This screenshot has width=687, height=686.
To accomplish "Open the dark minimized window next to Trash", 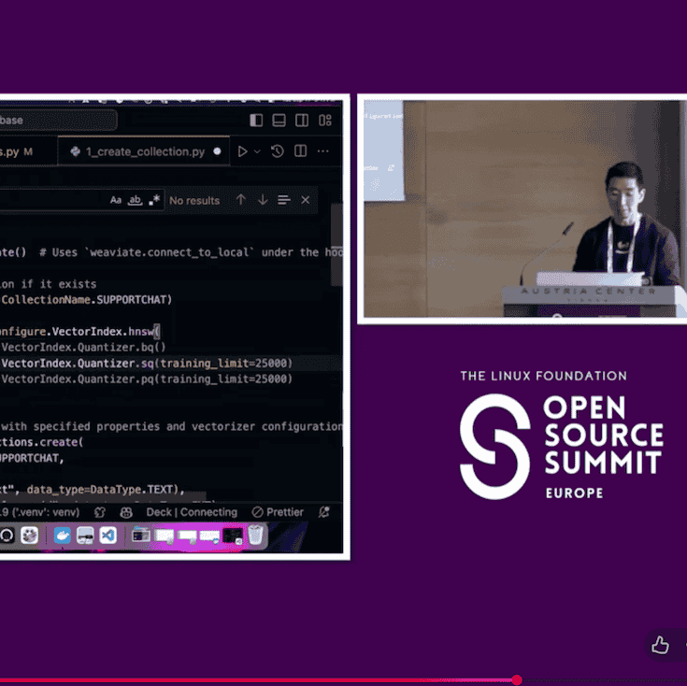I will [x=232, y=536].
